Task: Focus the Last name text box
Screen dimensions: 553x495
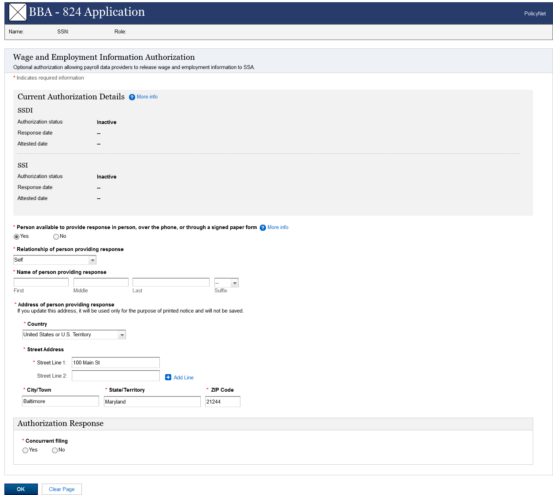Action: (x=171, y=283)
